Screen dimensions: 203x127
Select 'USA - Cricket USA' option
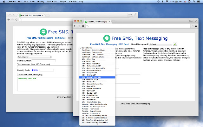coord(97,75)
